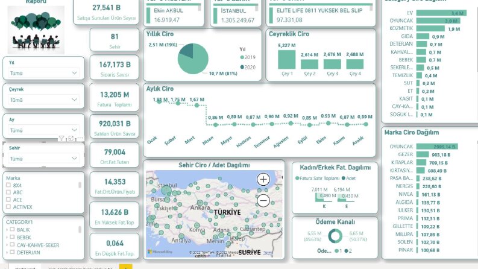Viewport: 478px width, 269px height.
Task: Select the small 19% pie slice
Action: (187, 49)
